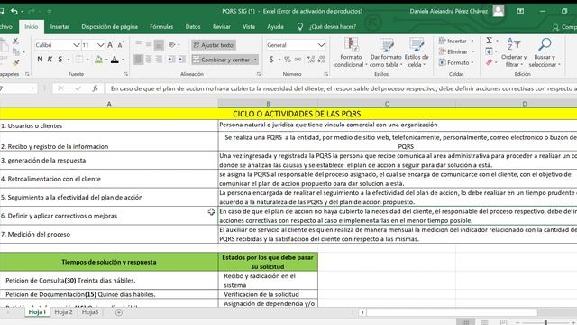
Task: Toggle Bold (N) formatting
Action: pyautogui.click(x=40, y=60)
